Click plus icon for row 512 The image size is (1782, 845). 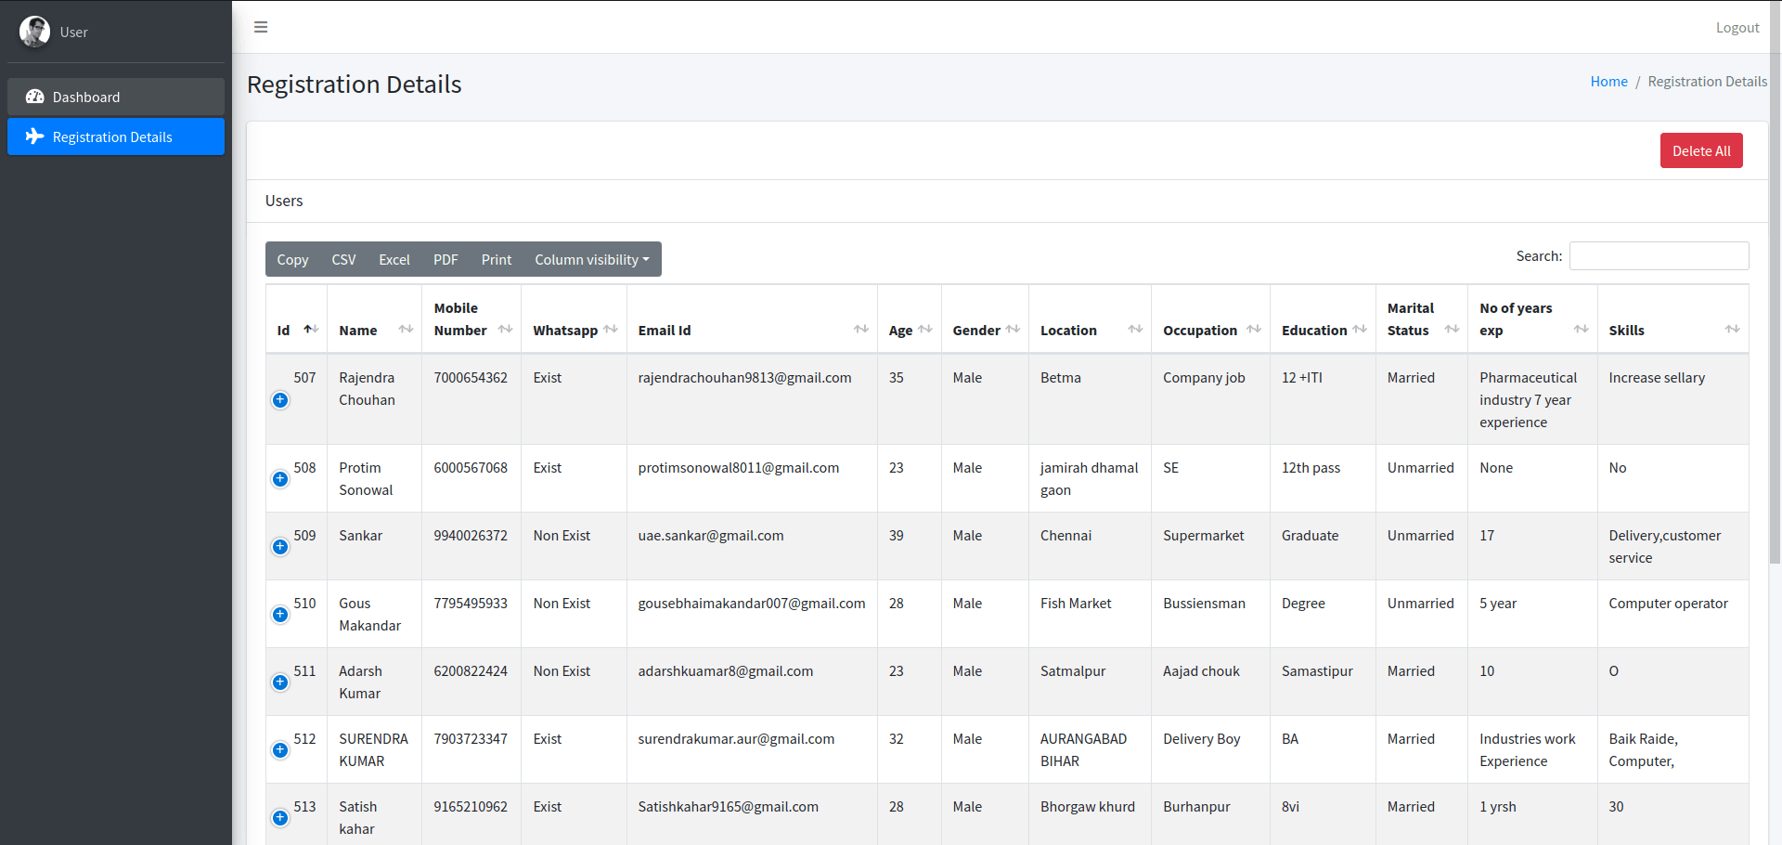click(x=280, y=750)
